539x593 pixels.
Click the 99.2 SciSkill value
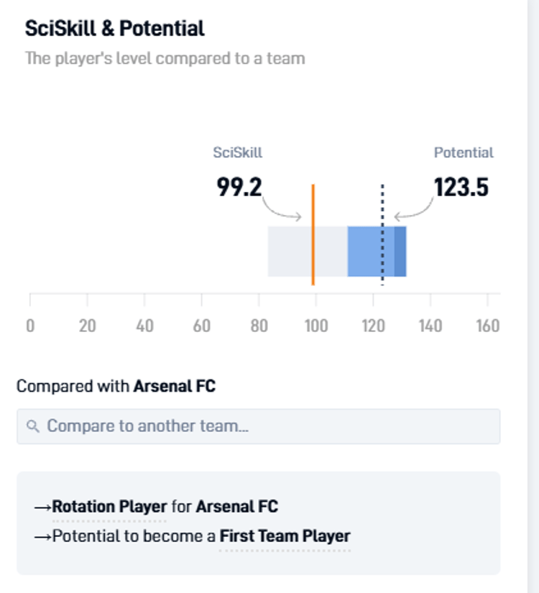(x=239, y=187)
